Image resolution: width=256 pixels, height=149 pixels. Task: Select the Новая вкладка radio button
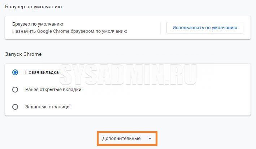pos(15,72)
